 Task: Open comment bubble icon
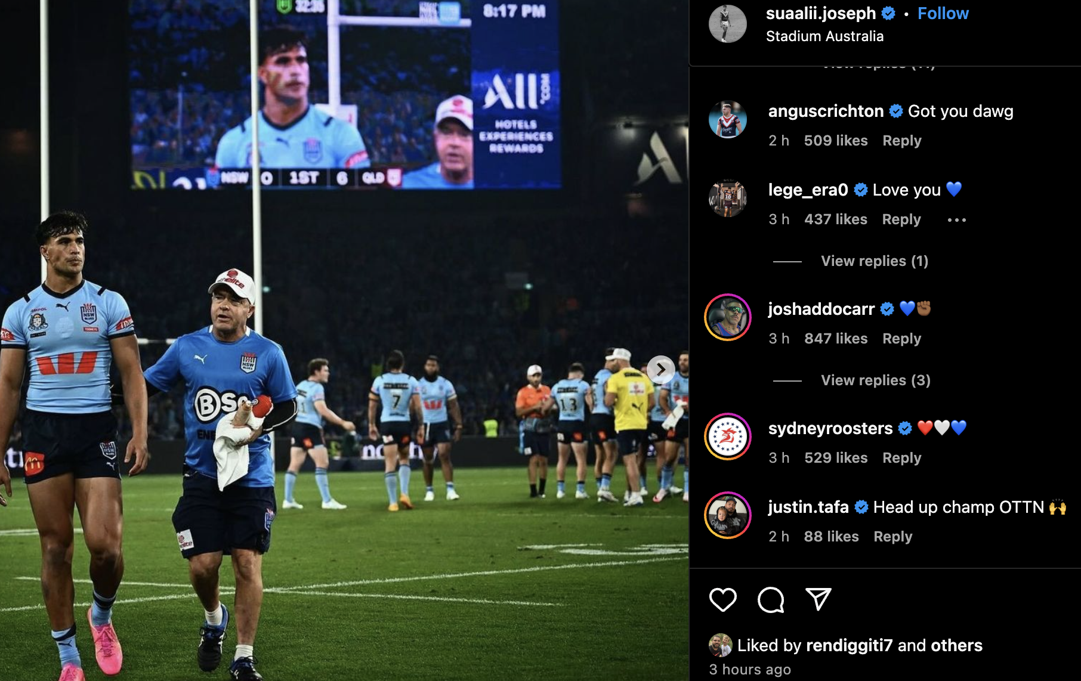[770, 599]
